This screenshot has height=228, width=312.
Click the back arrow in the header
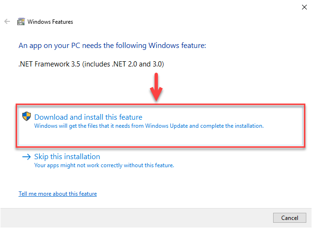[x=7, y=21]
